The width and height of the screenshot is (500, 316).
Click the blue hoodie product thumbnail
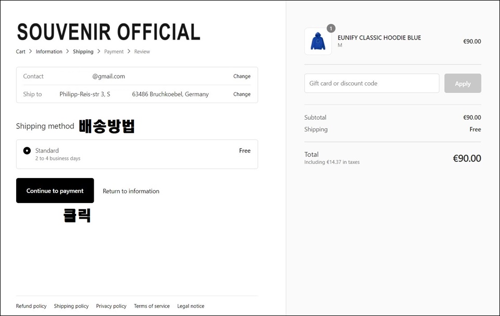[x=318, y=42]
